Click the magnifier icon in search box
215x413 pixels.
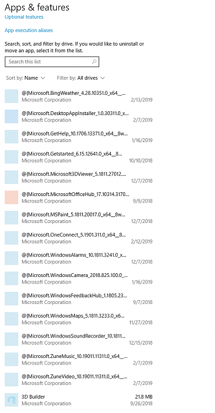coord(94,62)
